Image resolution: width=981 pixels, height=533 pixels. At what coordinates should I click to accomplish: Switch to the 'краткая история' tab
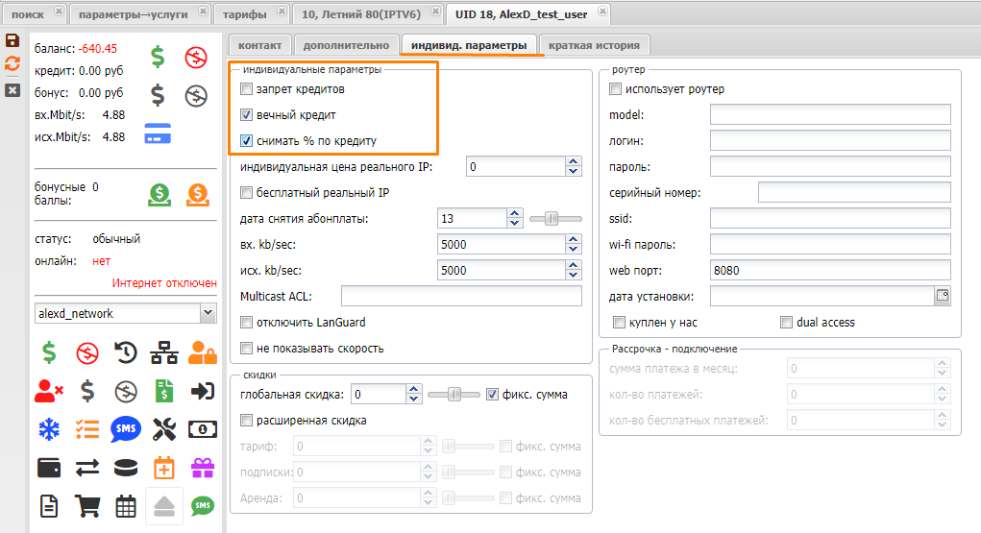pyautogui.click(x=596, y=45)
